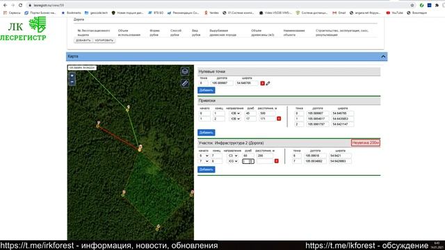This screenshot has width=445, height=250.
Task: Zoom out on the map
Action: coord(72,82)
